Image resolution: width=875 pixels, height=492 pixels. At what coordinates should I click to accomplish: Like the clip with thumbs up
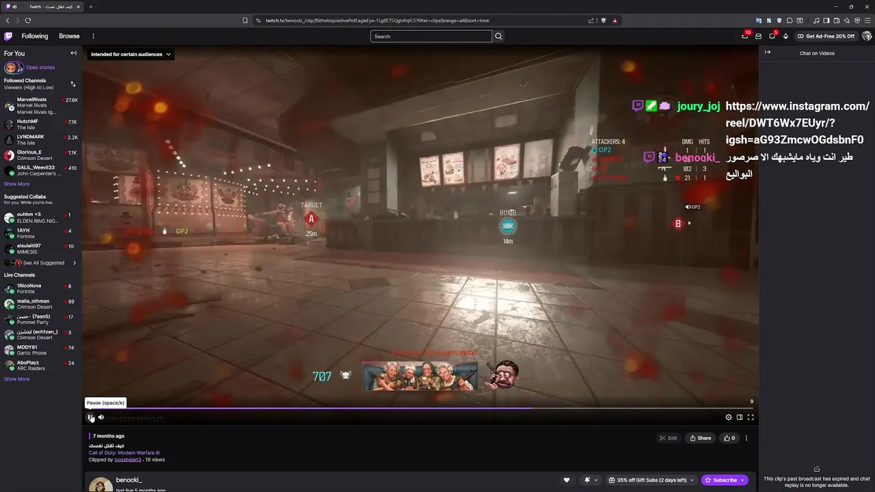pyautogui.click(x=729, y=438)
